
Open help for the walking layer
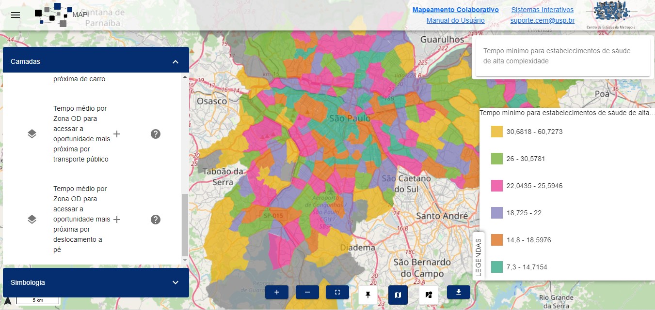tap(156, 220)
